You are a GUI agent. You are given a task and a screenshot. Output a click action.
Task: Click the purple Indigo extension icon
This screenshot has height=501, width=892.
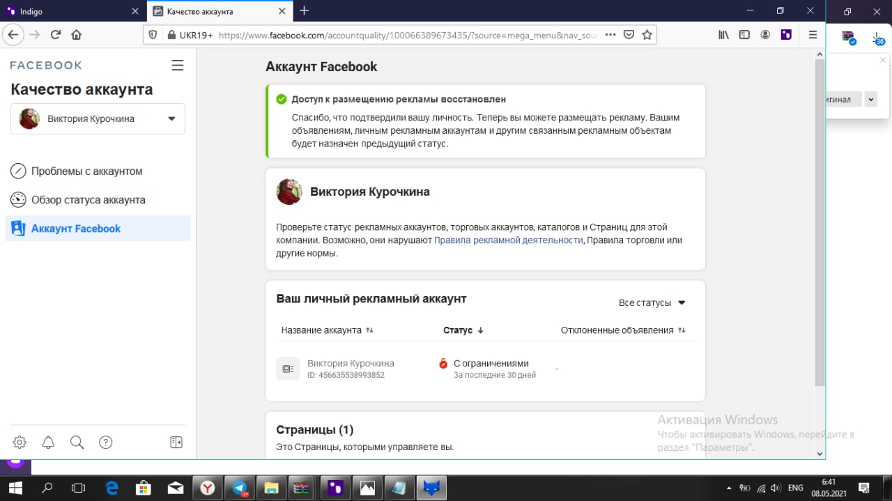point(786,34)
